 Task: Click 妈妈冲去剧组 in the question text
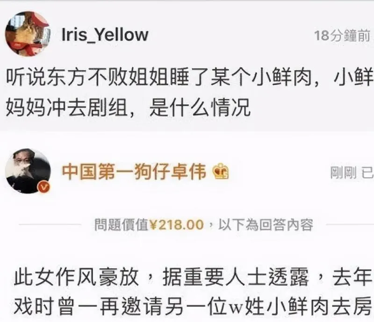tap(67, 107)
